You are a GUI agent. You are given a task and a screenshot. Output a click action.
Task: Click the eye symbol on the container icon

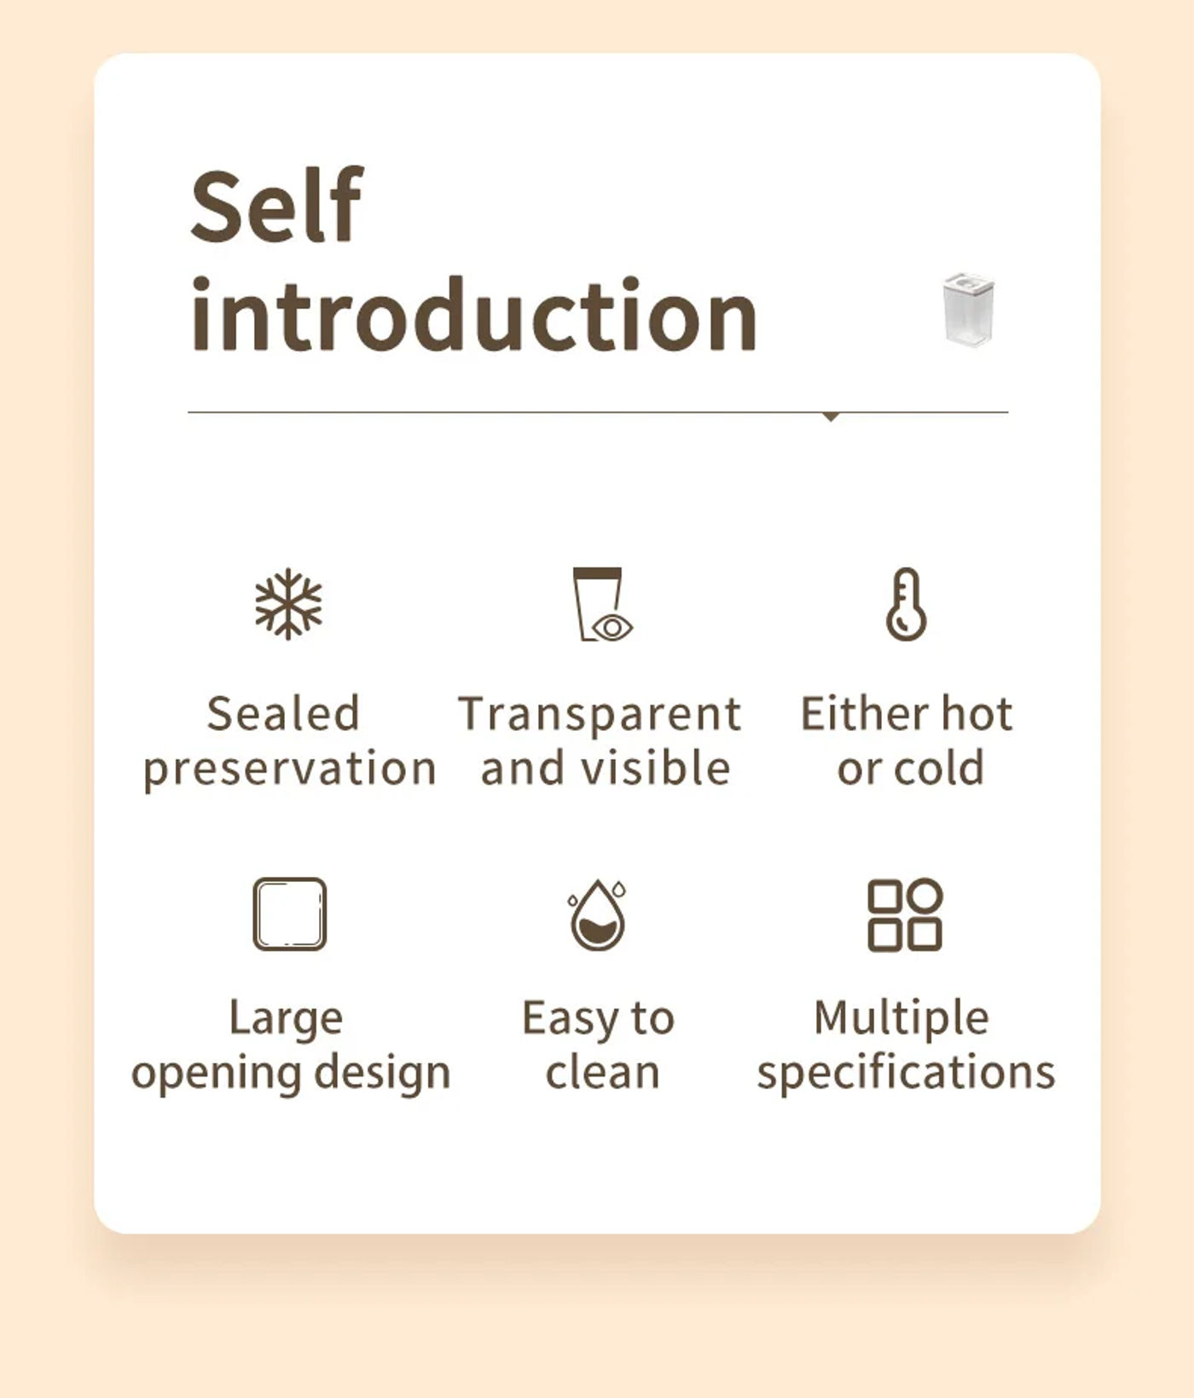[x=612, y=628]
